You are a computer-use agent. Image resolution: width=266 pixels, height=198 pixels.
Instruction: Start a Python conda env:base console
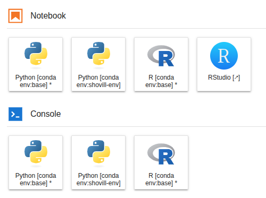(36, 162)
